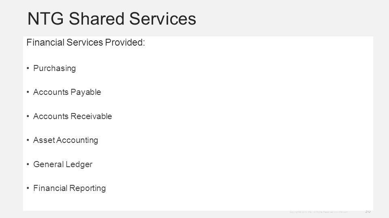Select the tiny copyright footer text

click(318, 212)
